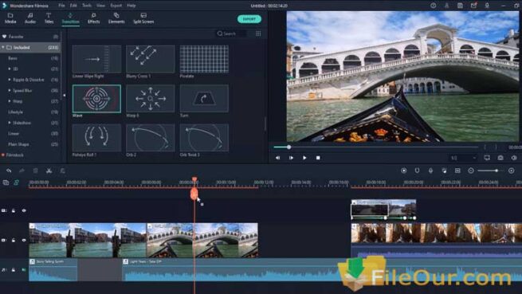Toggle lock on top video track
The width and height of the screenshot is (522, 294).
(14, 210)
